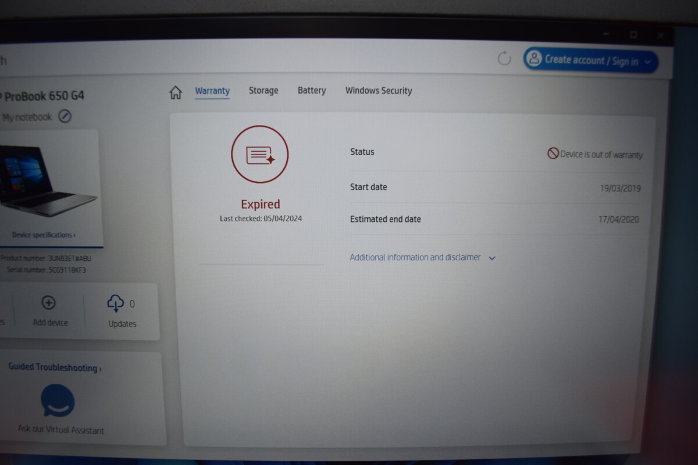The height and width of the screenshot is (465, 698).
Task: Click the Create account / Sign in button
Action: pos(591,60)
